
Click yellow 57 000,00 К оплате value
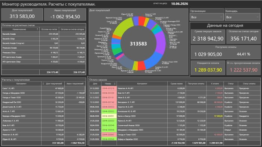(x=218, y=116)
